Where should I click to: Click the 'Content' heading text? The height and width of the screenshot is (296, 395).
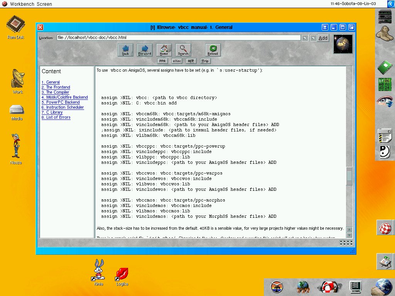[x=51, y=71]
